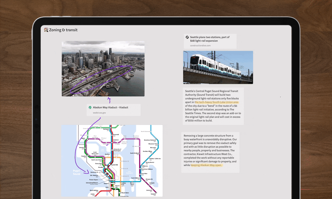Click highlighted text 'the tech-heavy South Lake Union area'
The height and width of the screenshot is (199, 332).
click(x=217, y=102)
